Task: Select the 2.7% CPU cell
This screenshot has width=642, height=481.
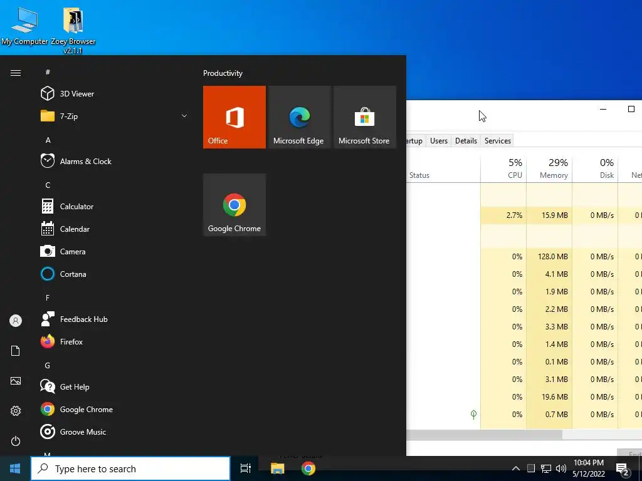Action: point(503,215)
